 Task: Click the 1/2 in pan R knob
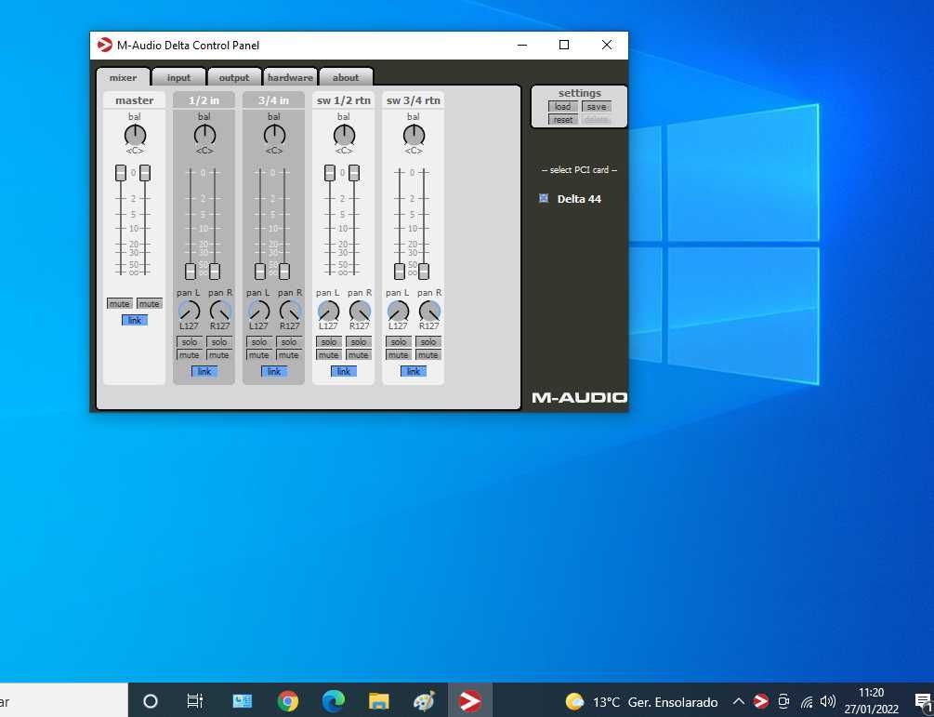pos(220,311)
